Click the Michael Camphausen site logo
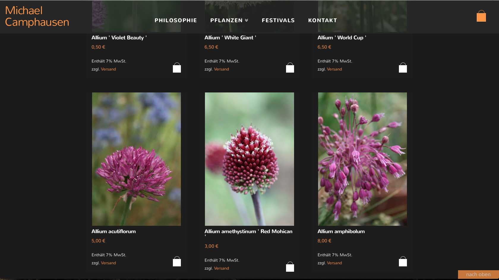The image size is (499, 280). pos(37,16)
